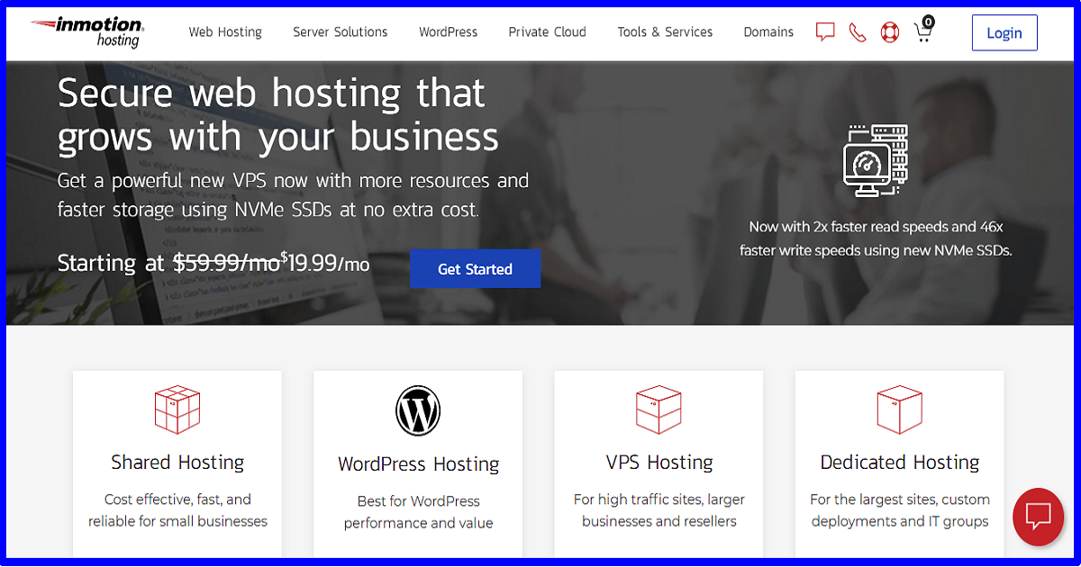Click the VPS Hosting box icon
Viewport: 1081px width, 567px height.
click(659, 410)
